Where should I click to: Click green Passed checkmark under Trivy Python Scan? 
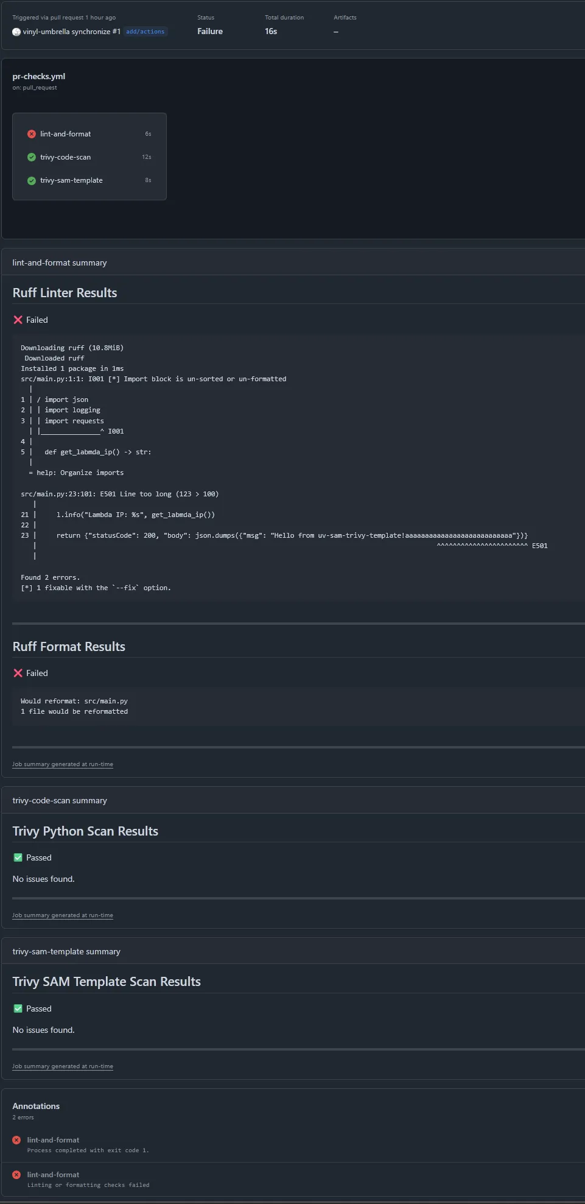click(x=18, y=857)
